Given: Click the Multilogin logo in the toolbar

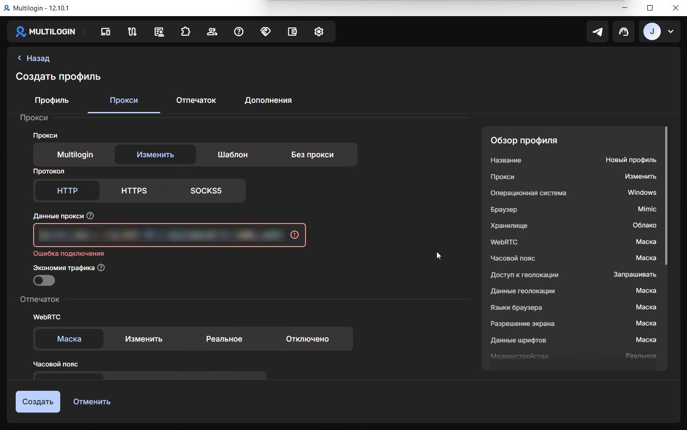Looking at the screenshot, I should [x=45, y=31].
